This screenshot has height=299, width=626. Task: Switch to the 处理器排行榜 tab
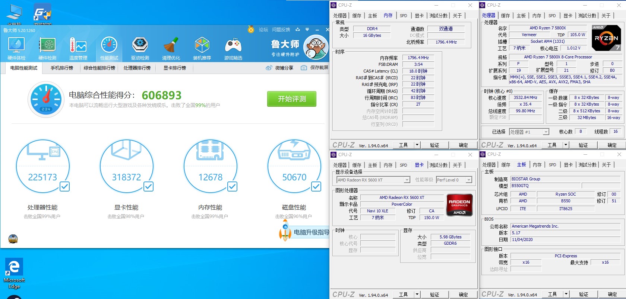(137, 68)
